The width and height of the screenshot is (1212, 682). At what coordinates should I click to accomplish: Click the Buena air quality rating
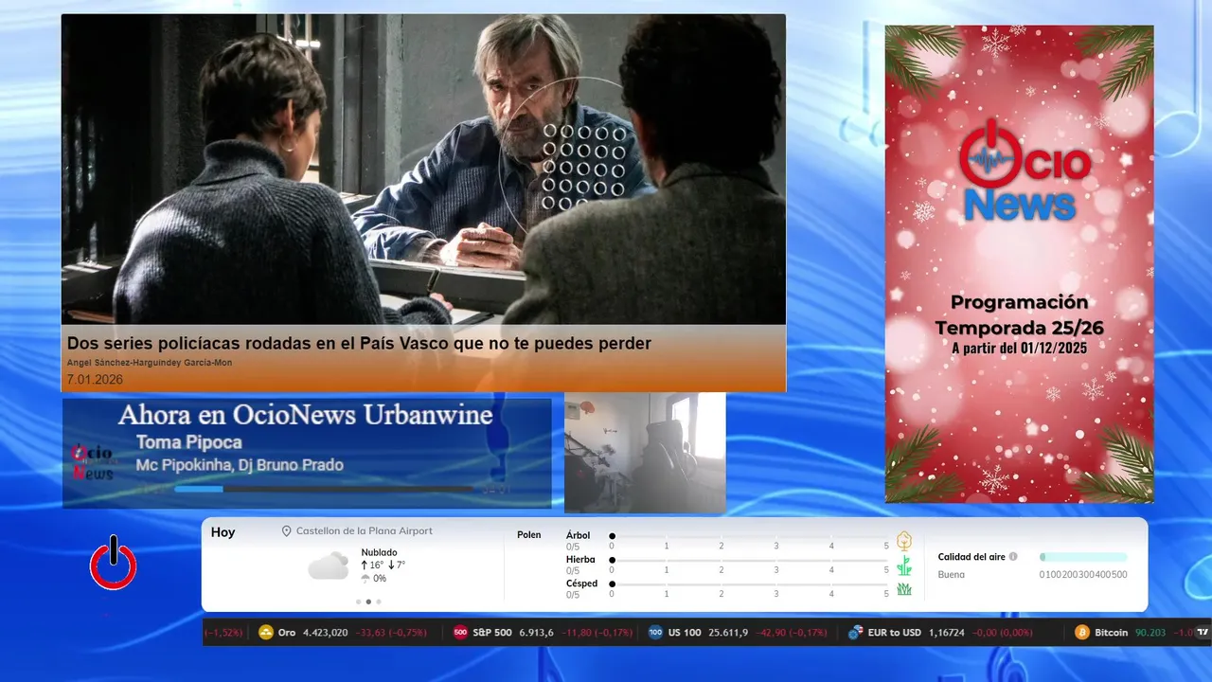(x=952, y=574)
